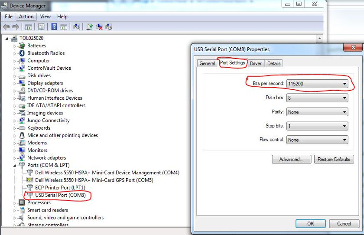Select Dell Wireless 5550 Device Management (COM4)
The width and height of the screenshot is (364, 235).
click(x=107, y=173)
